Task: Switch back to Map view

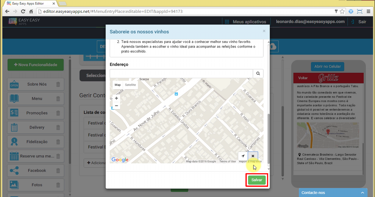Action: click(x=117, y=85)
